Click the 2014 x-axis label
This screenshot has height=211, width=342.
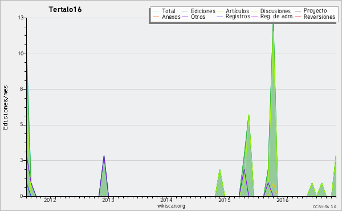pos(166,200)
